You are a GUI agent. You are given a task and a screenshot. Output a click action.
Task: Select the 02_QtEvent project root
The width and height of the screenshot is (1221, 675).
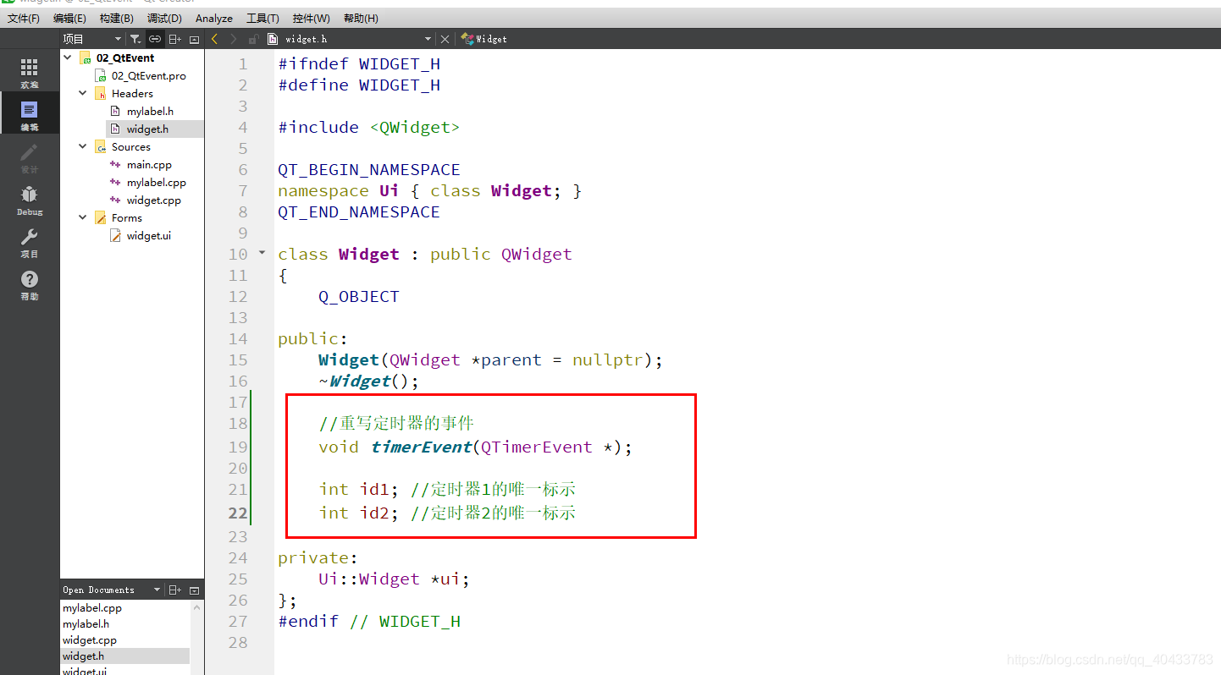125,58
